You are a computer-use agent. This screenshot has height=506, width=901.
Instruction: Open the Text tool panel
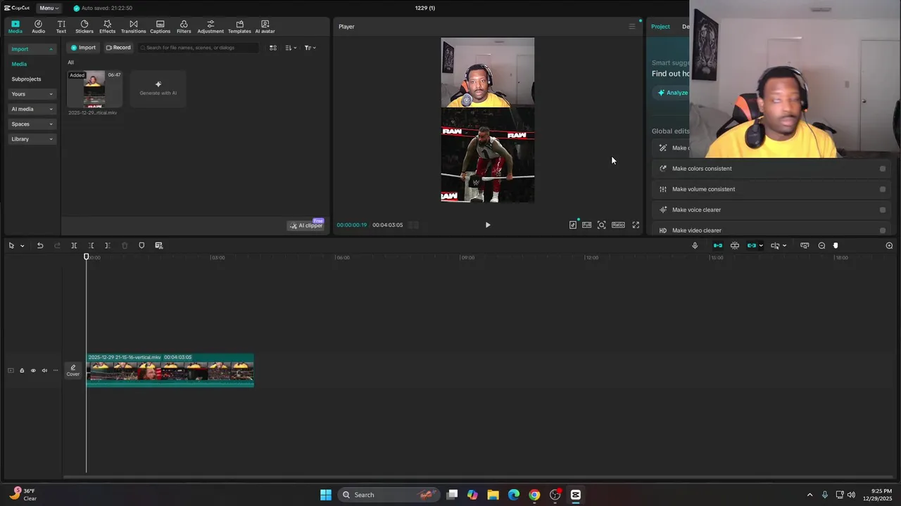pyautogui.click(x=61, y=27)
